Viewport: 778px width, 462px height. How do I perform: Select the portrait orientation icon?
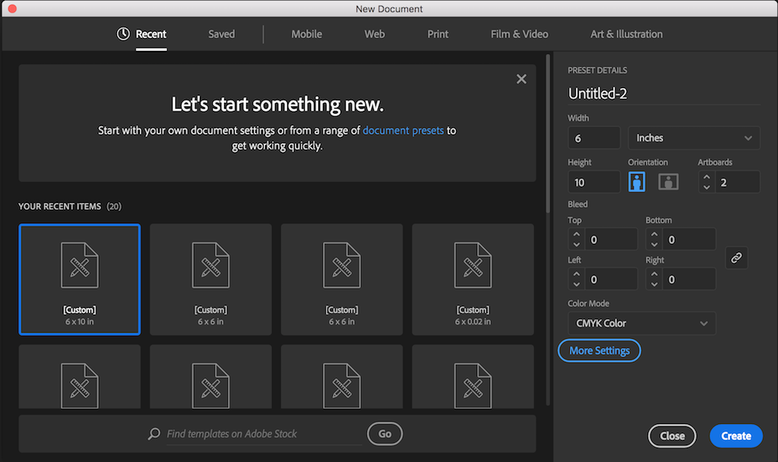coord(637,181)
